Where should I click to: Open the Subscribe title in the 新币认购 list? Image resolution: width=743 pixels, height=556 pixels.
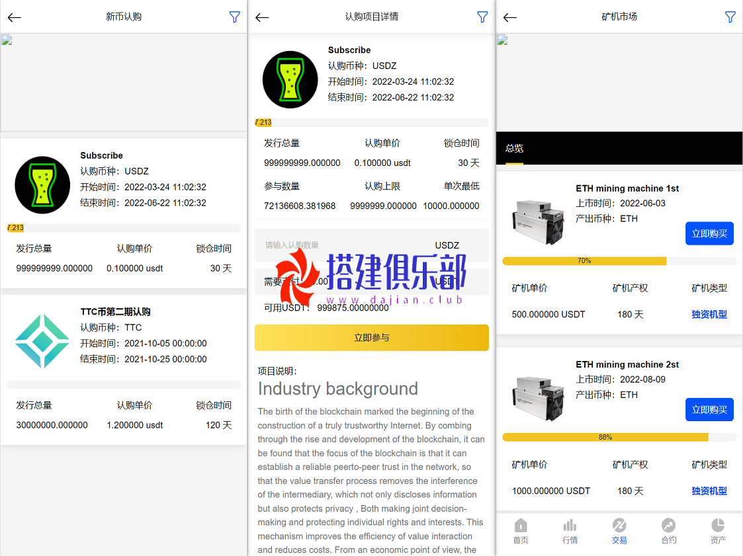101,155
